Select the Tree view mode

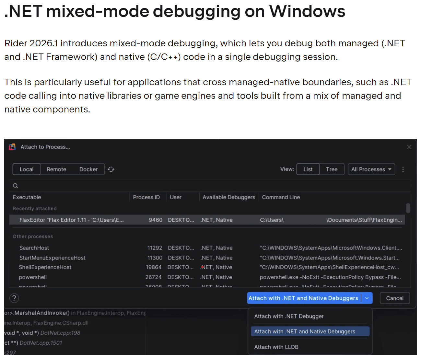coord(332,169)
